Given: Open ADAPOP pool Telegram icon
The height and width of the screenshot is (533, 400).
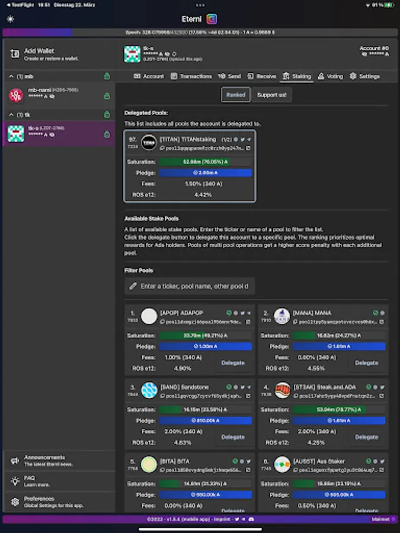Looking at the screenshot, I should 249,313.
